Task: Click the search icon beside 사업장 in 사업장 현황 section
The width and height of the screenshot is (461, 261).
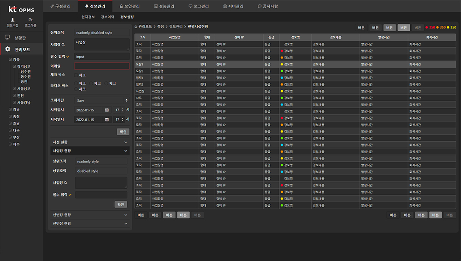Action: 65,183
